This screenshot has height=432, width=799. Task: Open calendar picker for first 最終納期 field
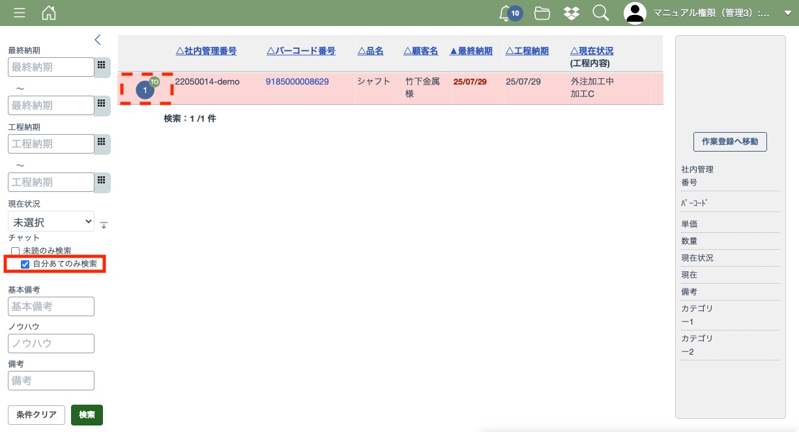[x=102, y=66]
